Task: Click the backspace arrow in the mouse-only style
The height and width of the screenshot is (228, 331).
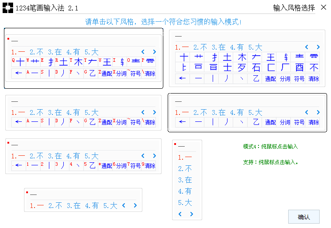Action: tap(183, 122)
